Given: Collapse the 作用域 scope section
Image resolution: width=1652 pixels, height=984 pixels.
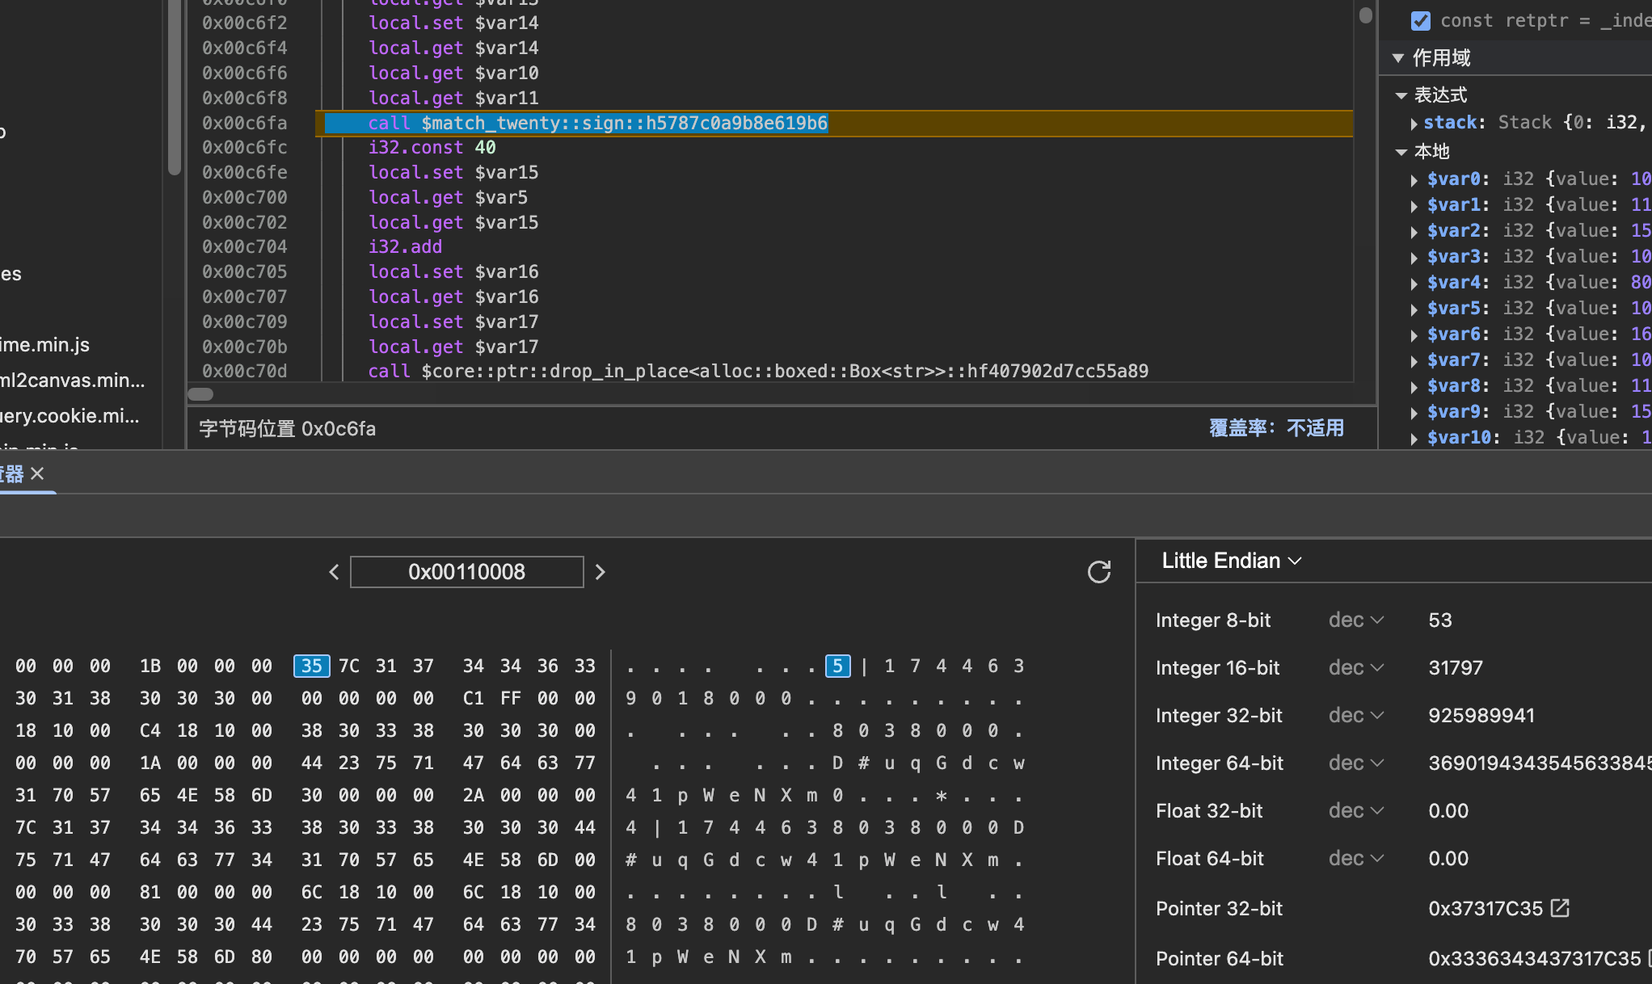Looking at the screenshot, I should 1398,58.
